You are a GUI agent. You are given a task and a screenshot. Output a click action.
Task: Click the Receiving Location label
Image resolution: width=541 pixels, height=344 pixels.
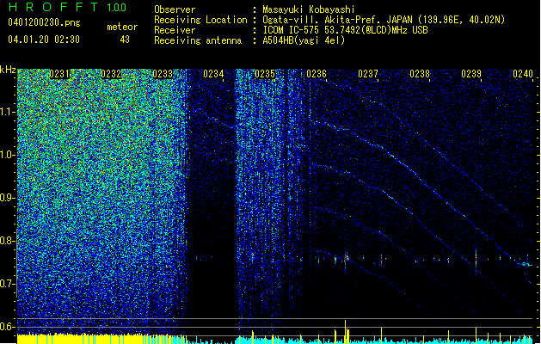click(x=200, y=20)
